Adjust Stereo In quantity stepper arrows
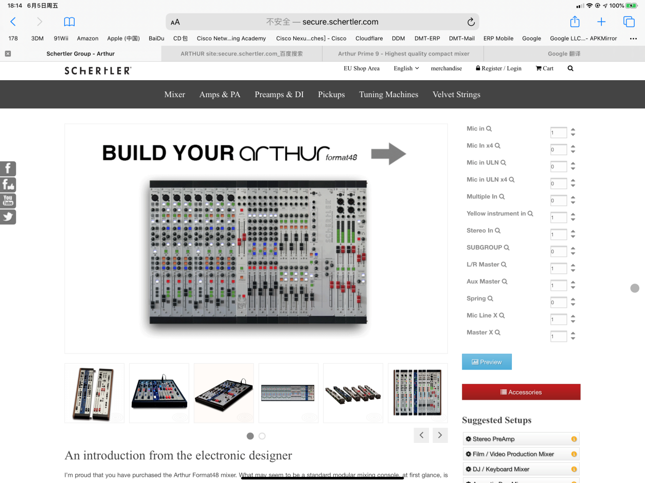The width and height of the screenshot is (645, 483). point(573,233)
